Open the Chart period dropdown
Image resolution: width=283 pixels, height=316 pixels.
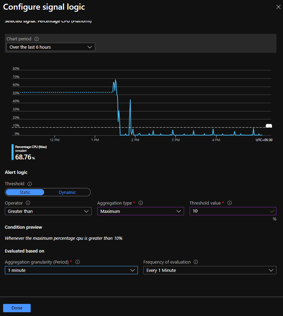[x=51, y=47]
